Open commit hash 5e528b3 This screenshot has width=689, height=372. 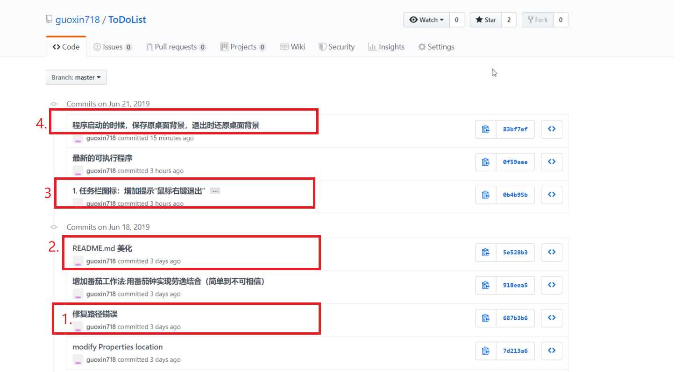tap(515, 252)
